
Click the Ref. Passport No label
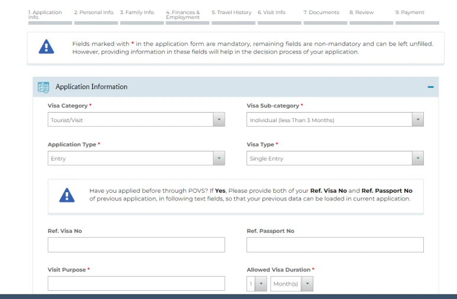(x=270, y=231)
